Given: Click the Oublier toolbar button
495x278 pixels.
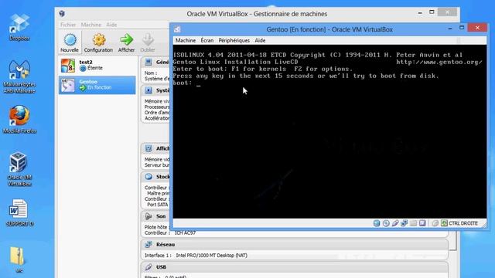Looking at the screenshot, I should click(148, 42).
